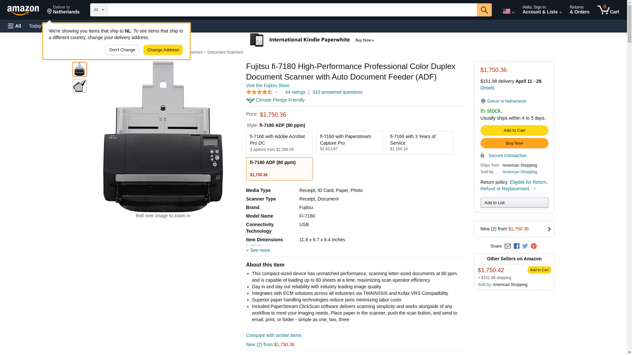Share product on Pinterest icon
632x355 pixels.
[x=534, y=246]
